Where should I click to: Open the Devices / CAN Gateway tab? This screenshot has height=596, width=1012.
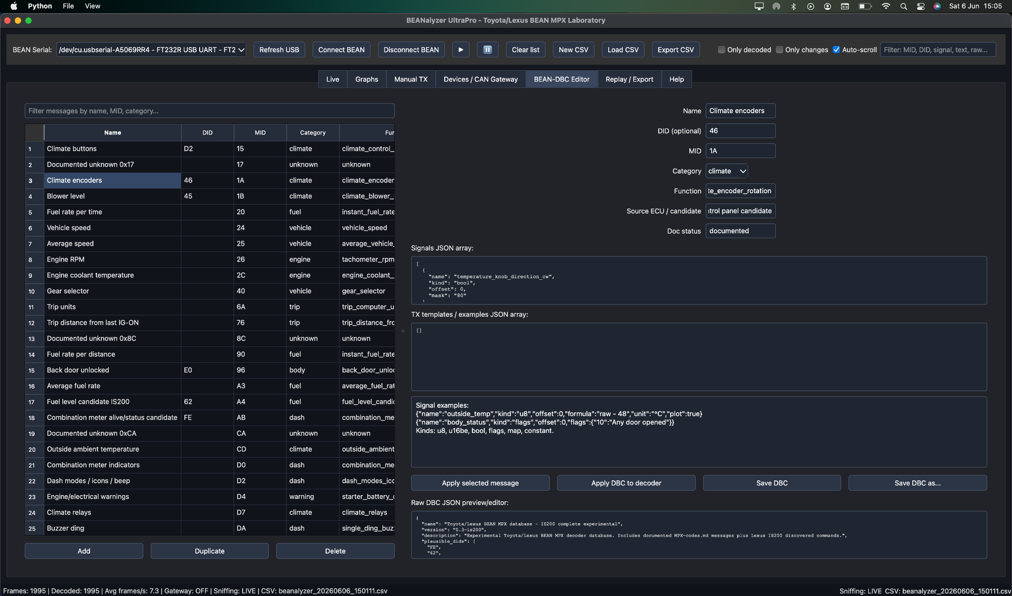(480, 79)
